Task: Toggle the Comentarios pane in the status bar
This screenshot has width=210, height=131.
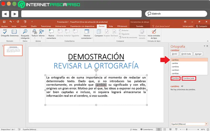Action: click(x=146, y=129)
